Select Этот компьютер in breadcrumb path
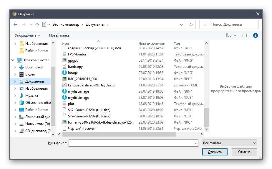 [x=66, y=24]
